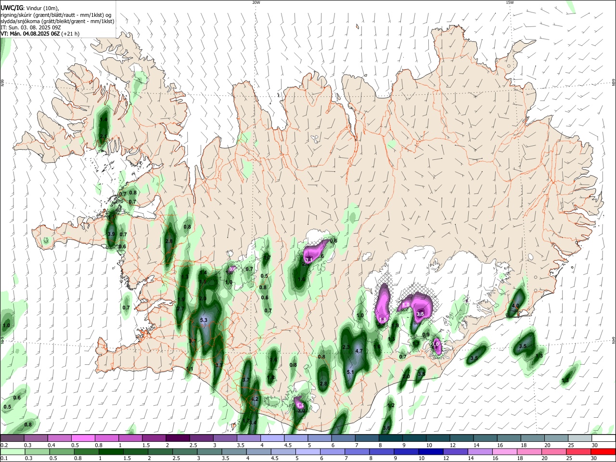Click the light lavender 4 snow legend swatch
This screenshot has height=462, width=616.
pyautogui.click(x=272, y=438)
